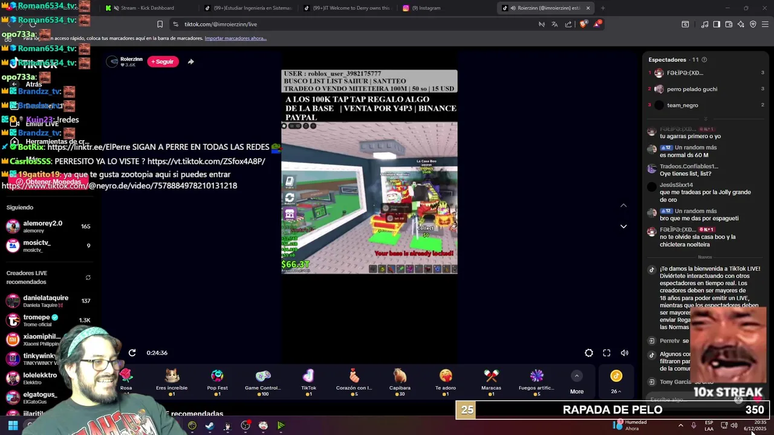The height and width of the screenshot is (435, 774).
Task: Send the Eres increíble gift
Action: (172, 382)
